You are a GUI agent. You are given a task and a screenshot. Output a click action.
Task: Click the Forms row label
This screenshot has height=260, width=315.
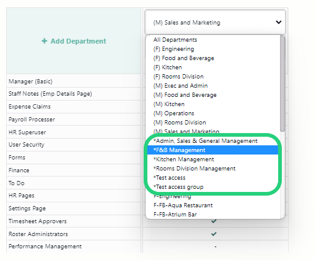(17, 158)
